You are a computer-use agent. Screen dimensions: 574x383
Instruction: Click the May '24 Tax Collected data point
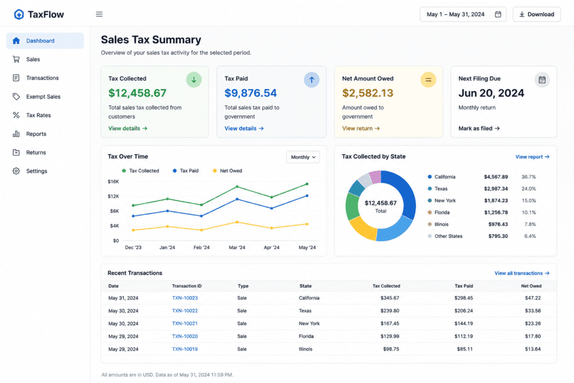pos(307,184)
